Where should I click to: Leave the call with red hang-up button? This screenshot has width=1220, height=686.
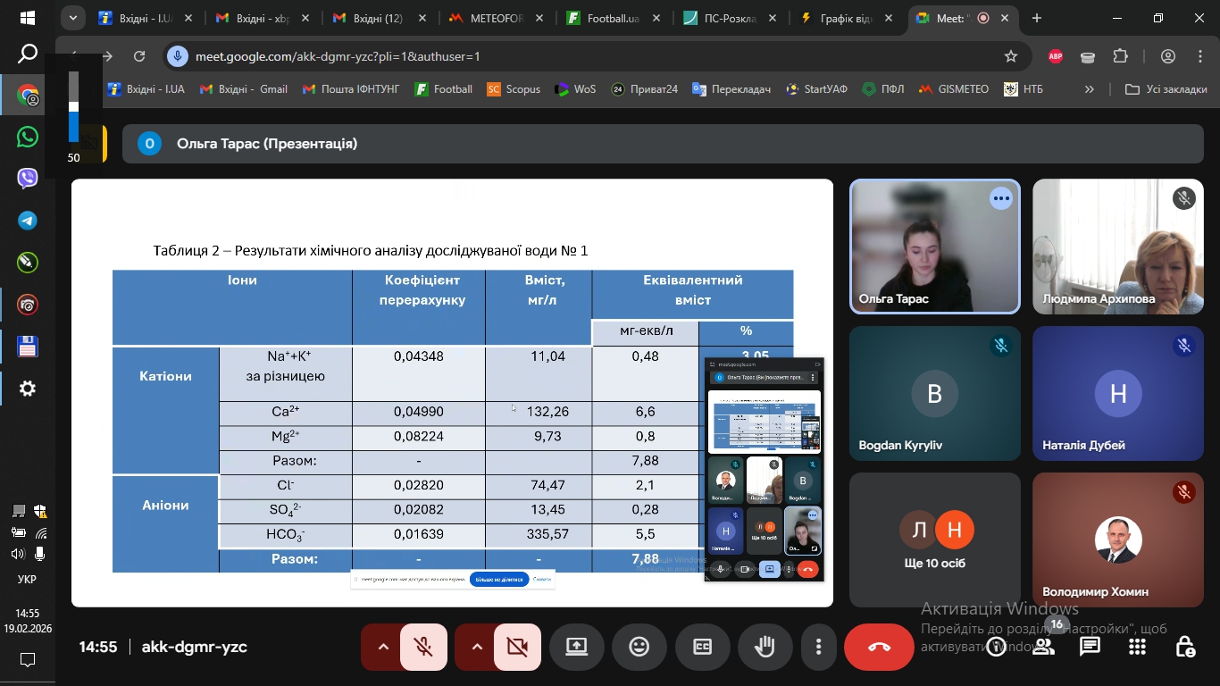(x=879, y=647)
